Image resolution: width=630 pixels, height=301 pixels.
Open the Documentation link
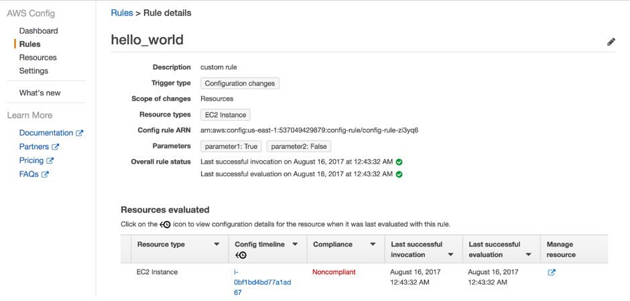(x=46, y=133)
